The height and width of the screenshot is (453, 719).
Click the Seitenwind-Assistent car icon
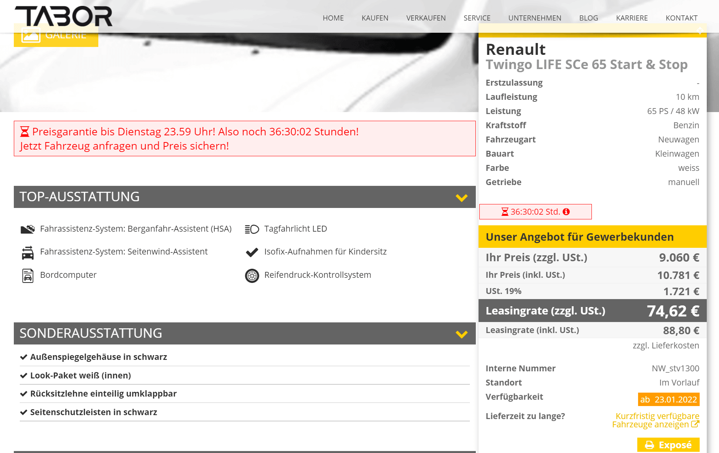click(28, 253)
